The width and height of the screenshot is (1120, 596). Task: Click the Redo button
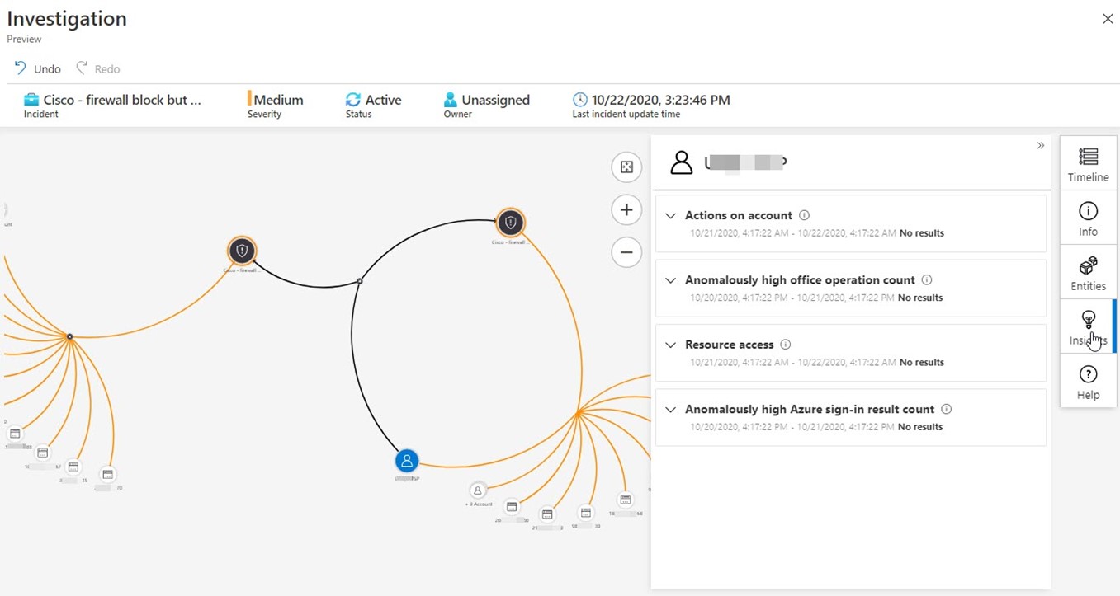click(98, 69)
